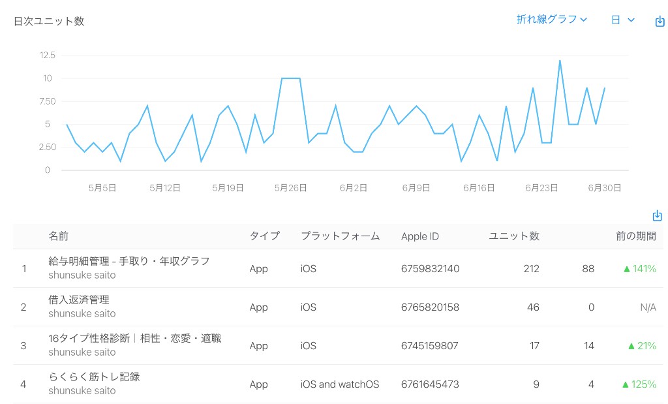Download the app table data
Image resolution: width=668 pixels, height=404 pixels.
click(658, 215)
